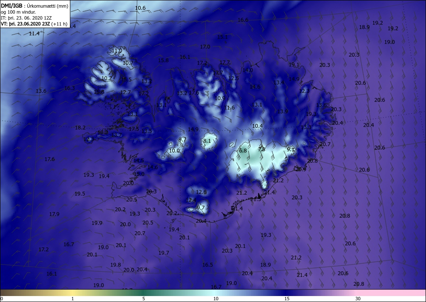426x302 pixels.
Task: Click the 14.5 value on the map
Action: [x=138, y=160]
